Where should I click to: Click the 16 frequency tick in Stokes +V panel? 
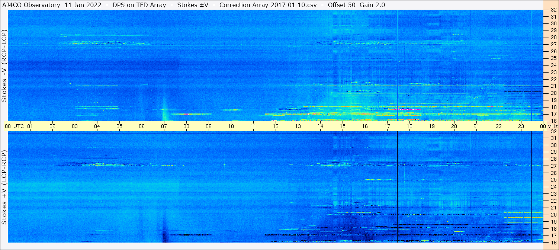(x=553, y=242)
